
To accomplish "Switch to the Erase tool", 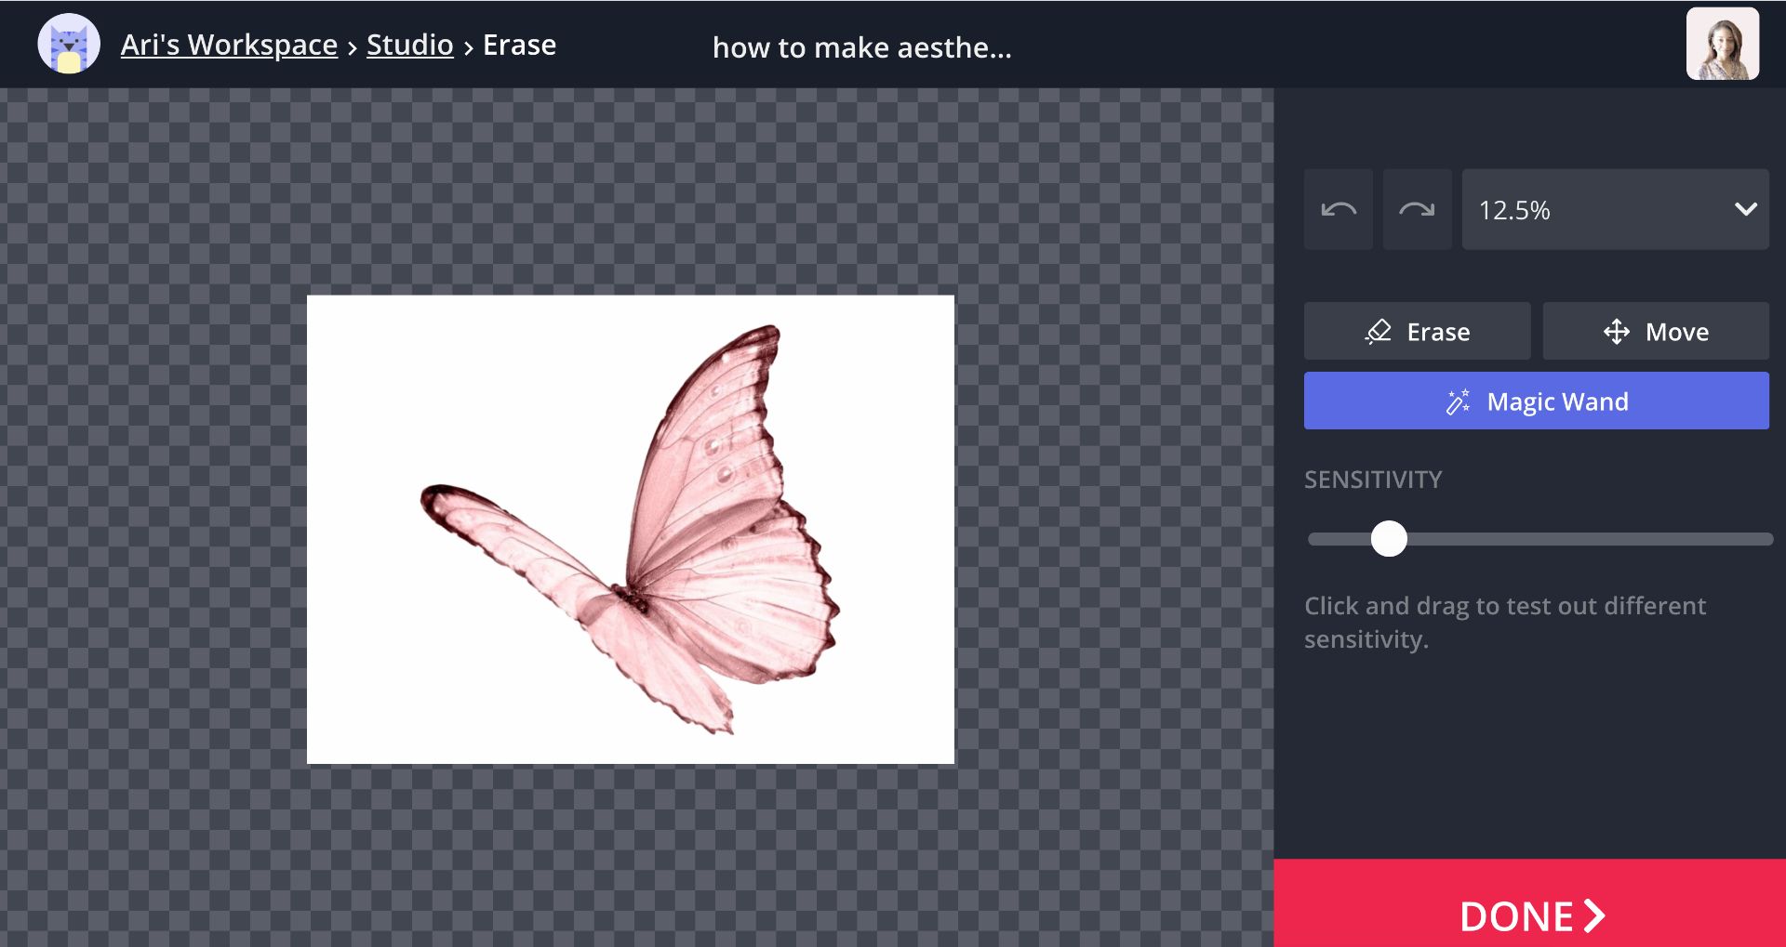I will (x=1417, y=332).
